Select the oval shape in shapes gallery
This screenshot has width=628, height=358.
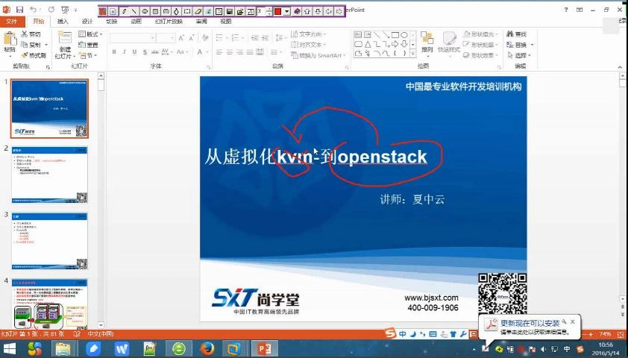[404, 35]
